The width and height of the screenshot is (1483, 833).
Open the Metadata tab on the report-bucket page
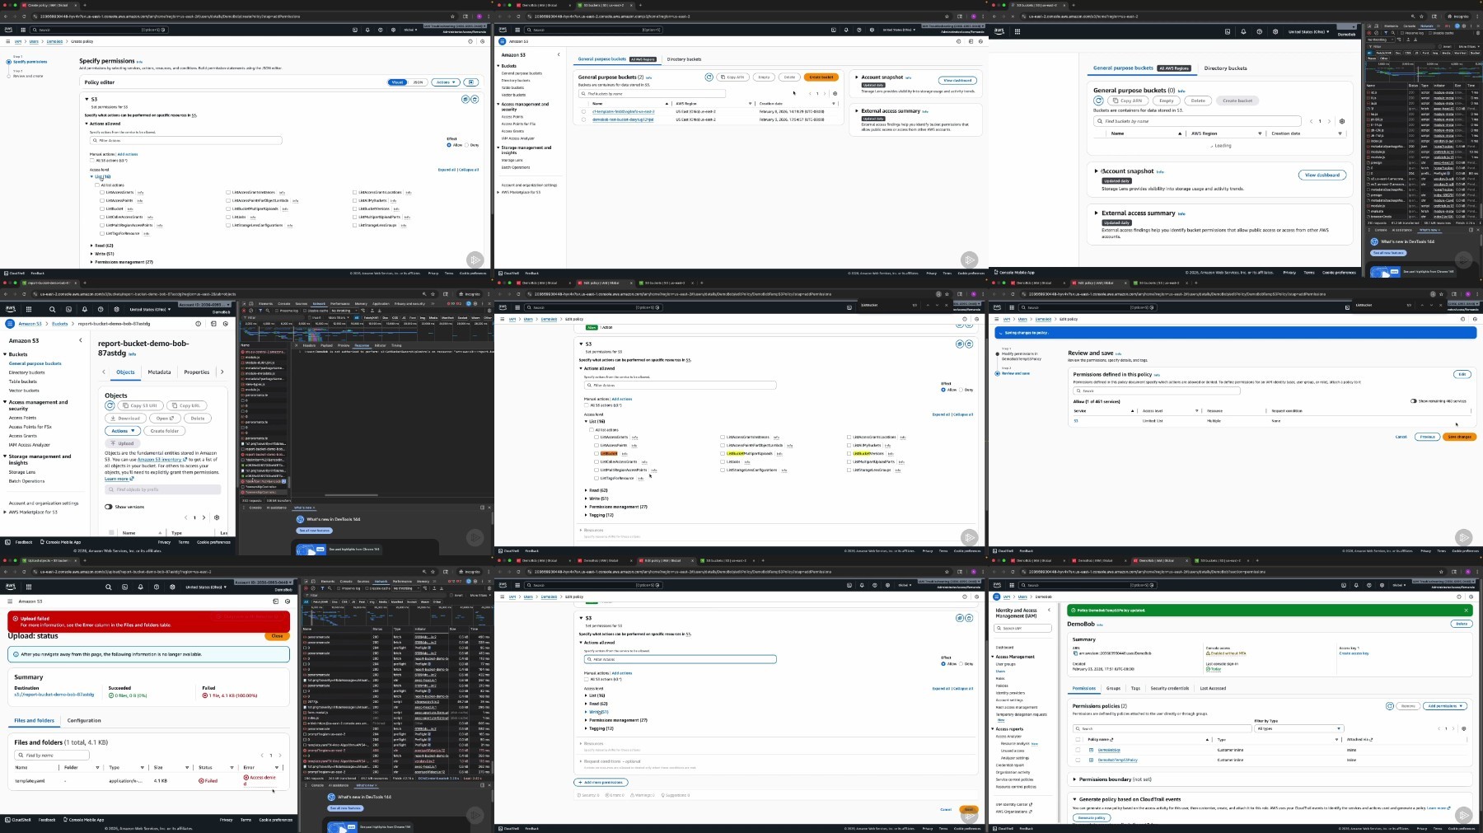point(159,372)
